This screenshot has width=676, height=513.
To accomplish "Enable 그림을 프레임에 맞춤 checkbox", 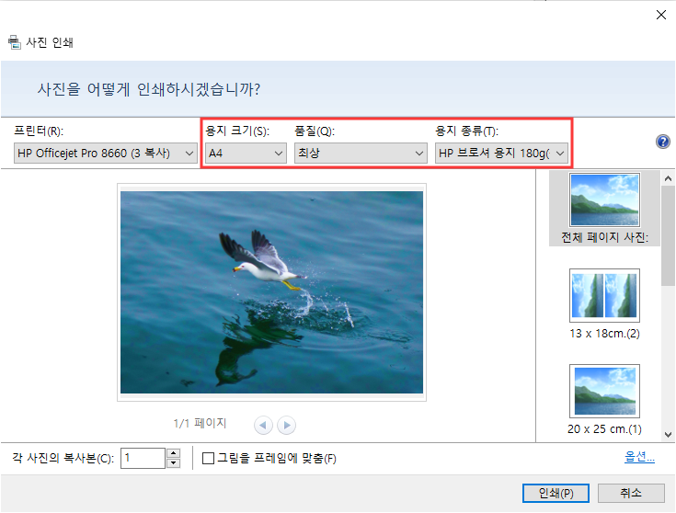I will coord(208,458).
